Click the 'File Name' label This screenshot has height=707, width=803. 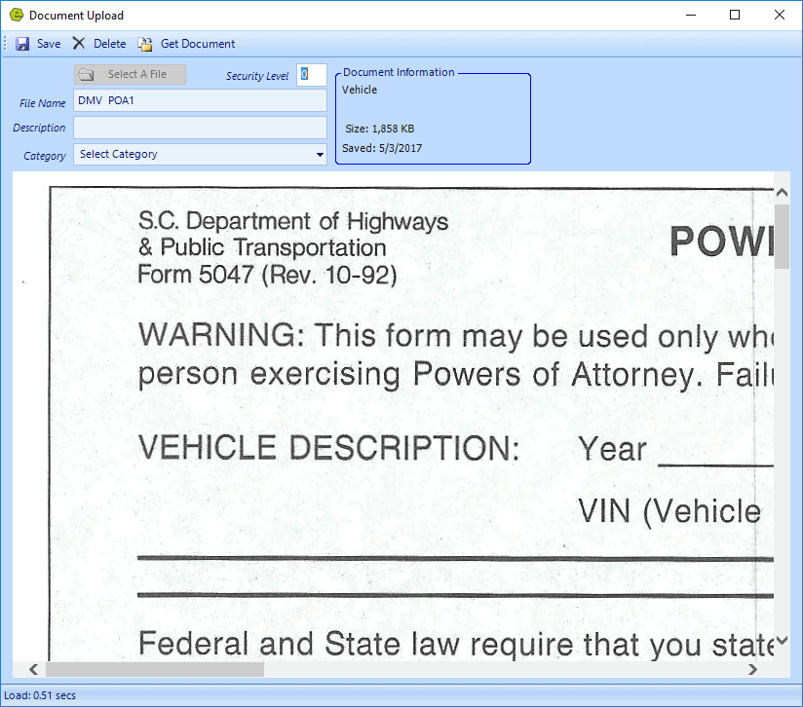[x=43, y=103]
